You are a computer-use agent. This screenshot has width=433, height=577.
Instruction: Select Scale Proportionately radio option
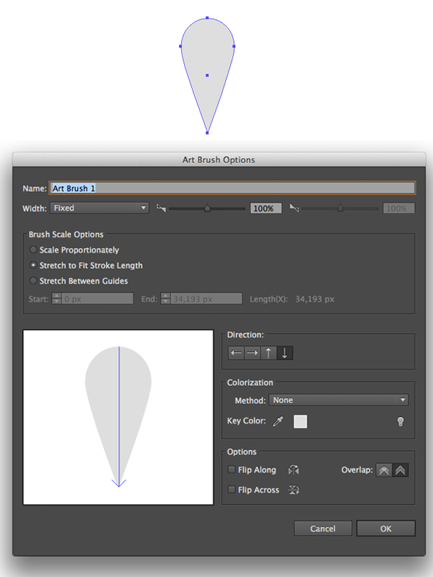click(33, 250)
